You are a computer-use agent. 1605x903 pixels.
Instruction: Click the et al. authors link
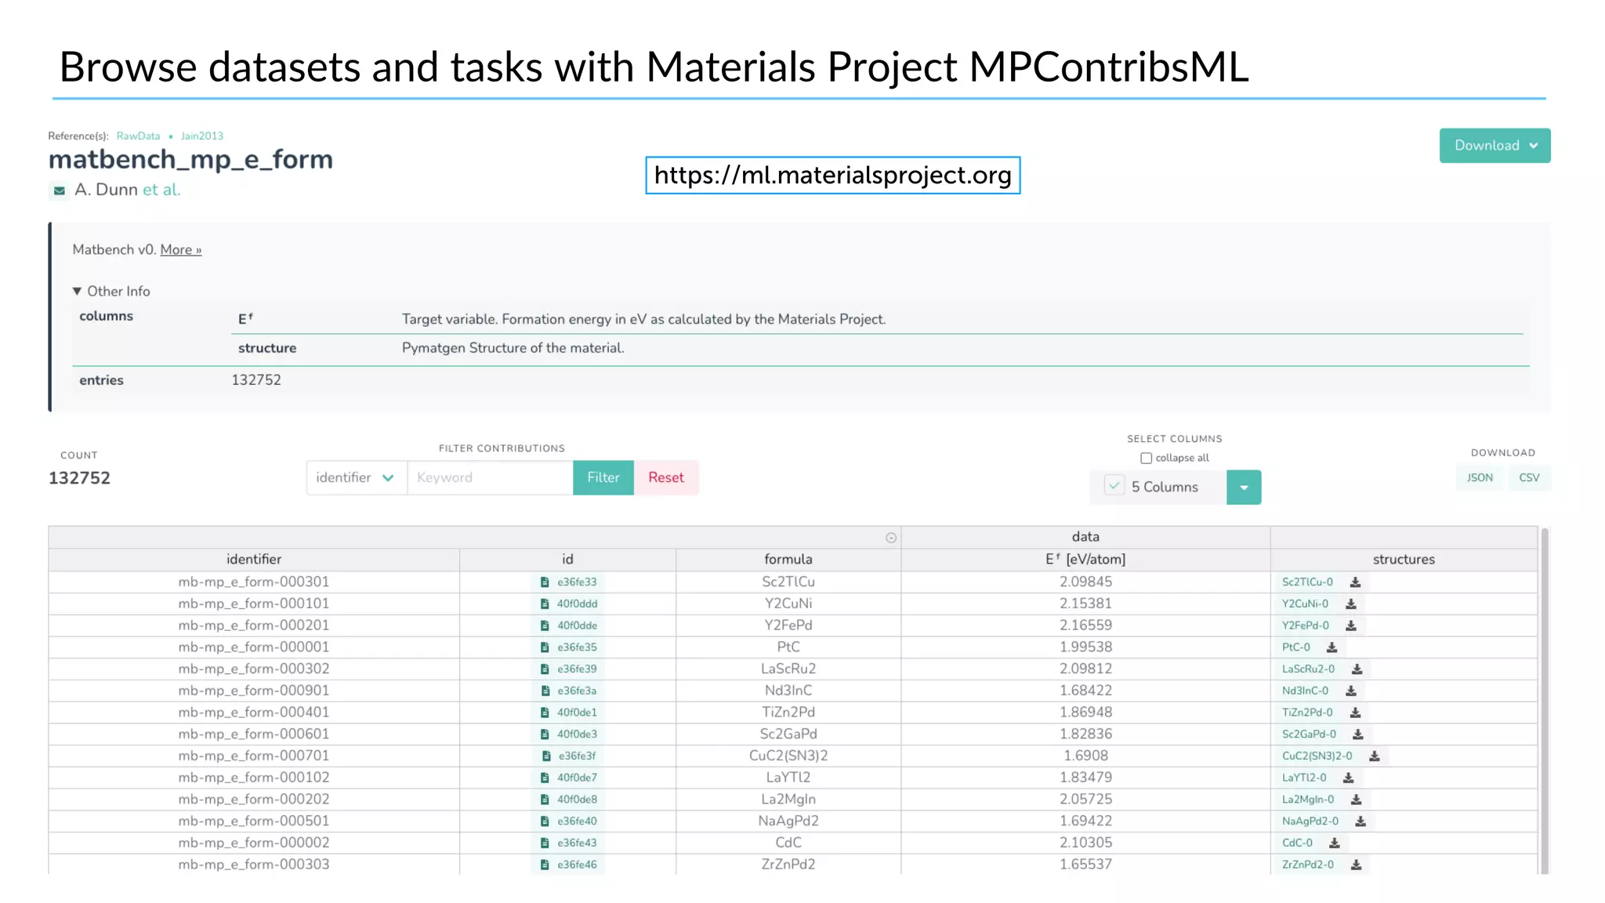coord(161,190)
